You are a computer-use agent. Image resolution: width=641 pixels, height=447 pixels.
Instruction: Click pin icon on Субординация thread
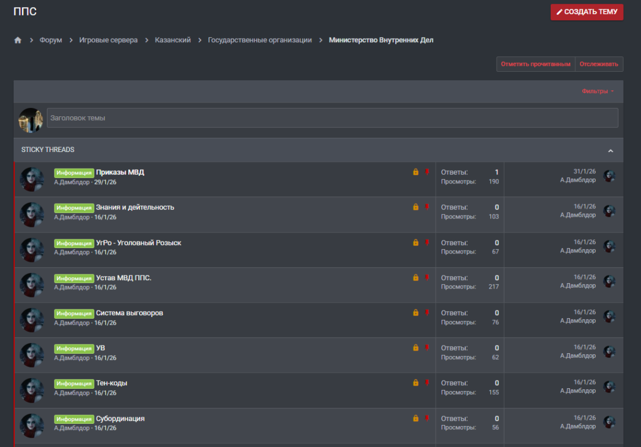[427, 418]
